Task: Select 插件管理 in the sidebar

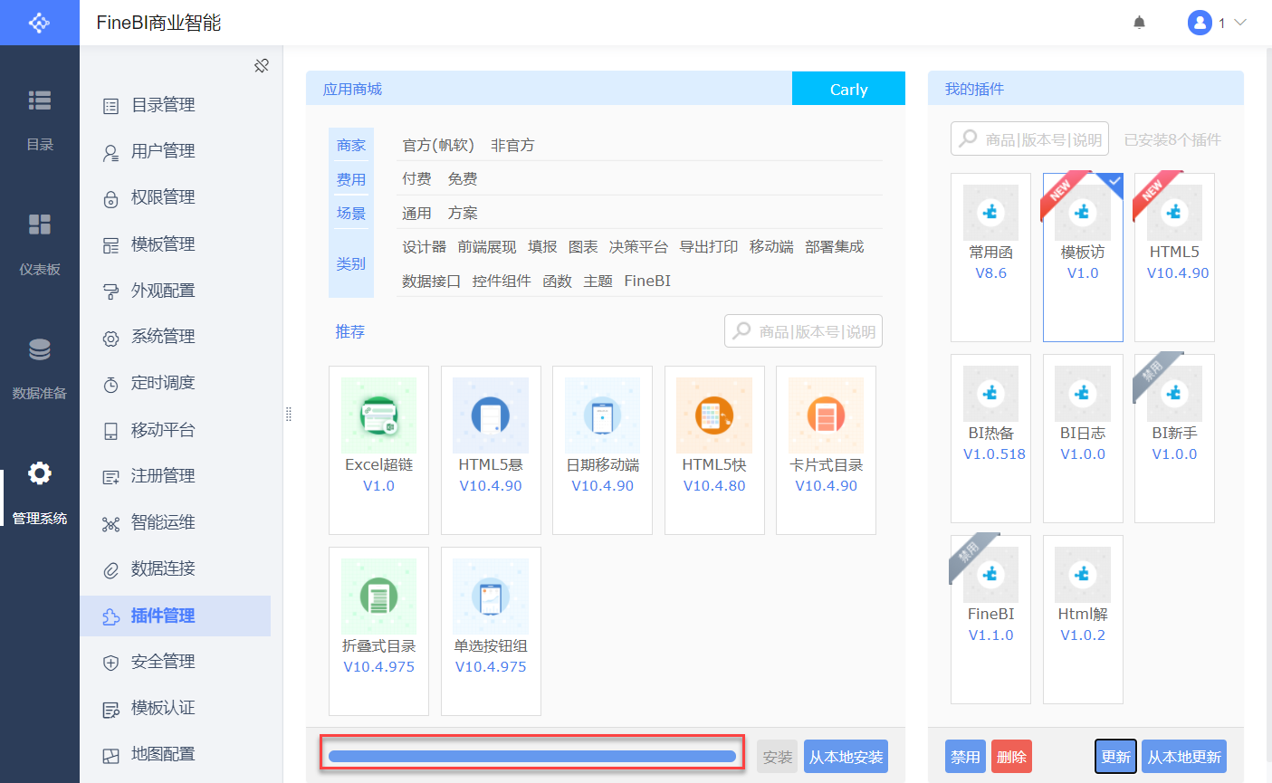Action: click(x=175, y=616)
